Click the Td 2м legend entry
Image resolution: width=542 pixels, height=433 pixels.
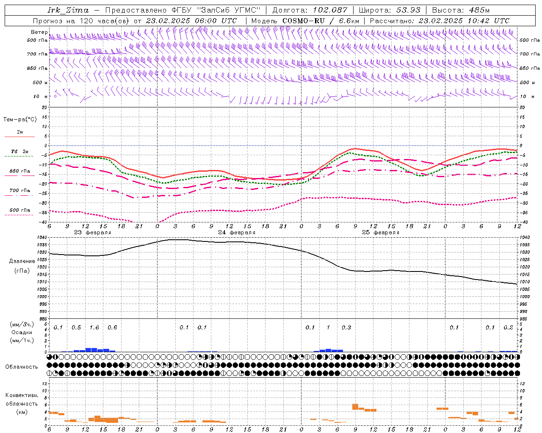coord(20,151)
